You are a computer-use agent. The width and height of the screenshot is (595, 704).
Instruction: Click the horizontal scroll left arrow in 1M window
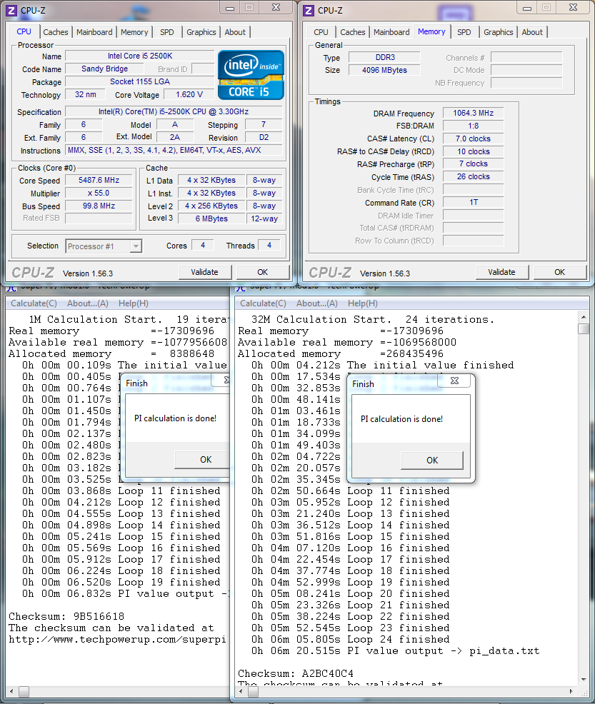pyautogui.click(x=11, y=691)
